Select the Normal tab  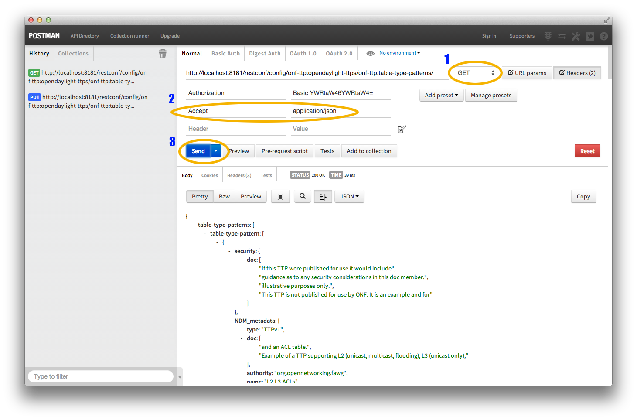192,53
